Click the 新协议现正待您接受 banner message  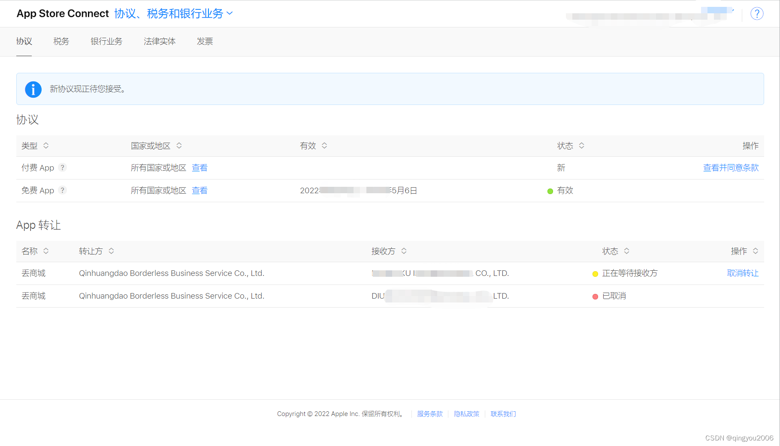88,89
